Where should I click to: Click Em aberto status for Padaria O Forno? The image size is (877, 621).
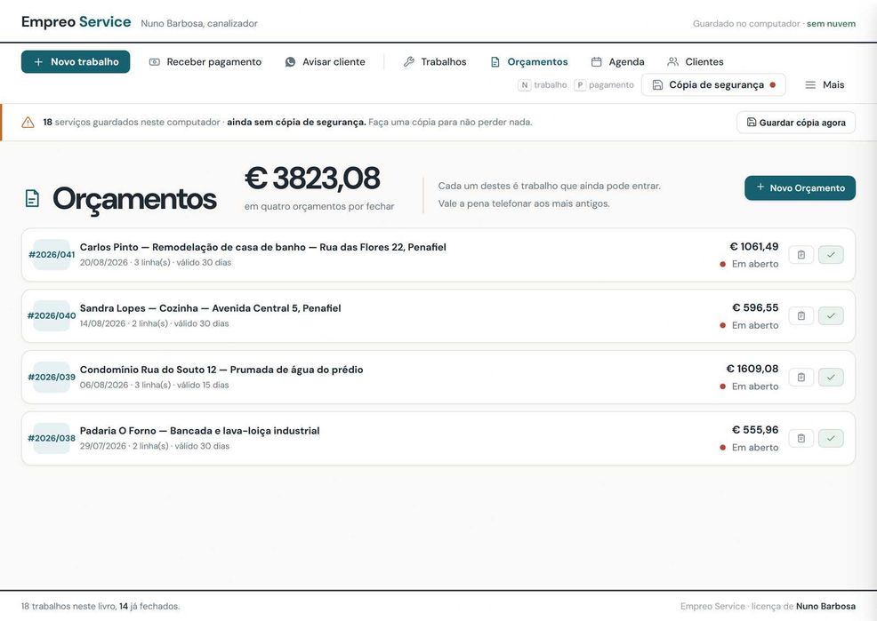(749, 448)
